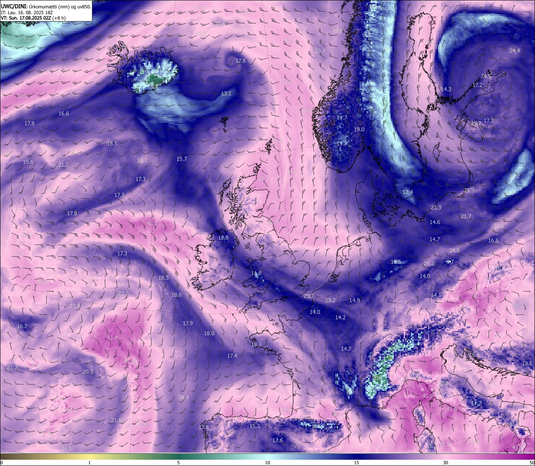The height and width of the screenshot is (466, 535).
Task: Click the 15.7 value on the map
Action: [182, 159]
